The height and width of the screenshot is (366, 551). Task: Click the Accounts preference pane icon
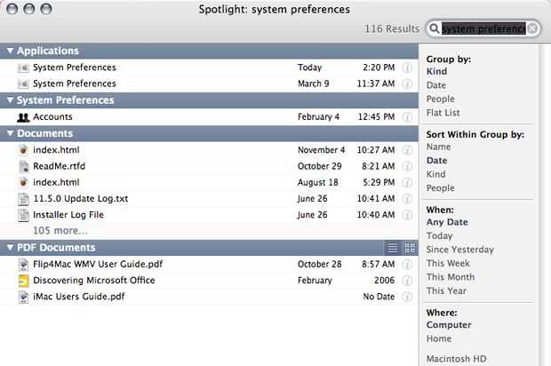tap(24, 117)
